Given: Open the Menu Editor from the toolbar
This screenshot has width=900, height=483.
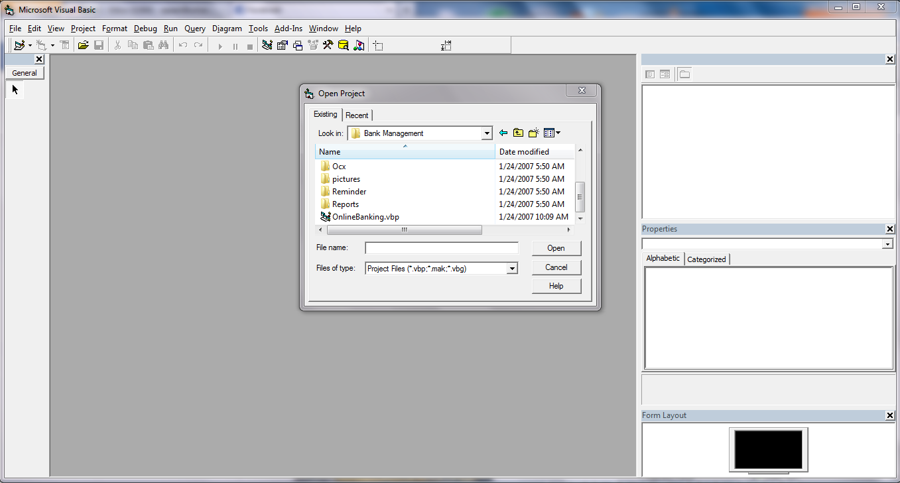Looking at the screenshot, I should pyautogui.click(x=64, y=45).
